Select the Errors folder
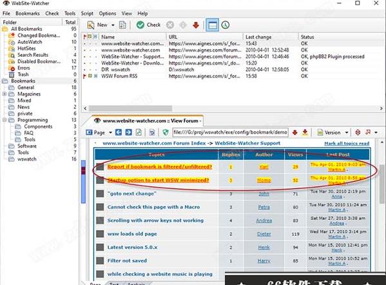The width and height of the screenshot is (386, 285). [24, 68]
